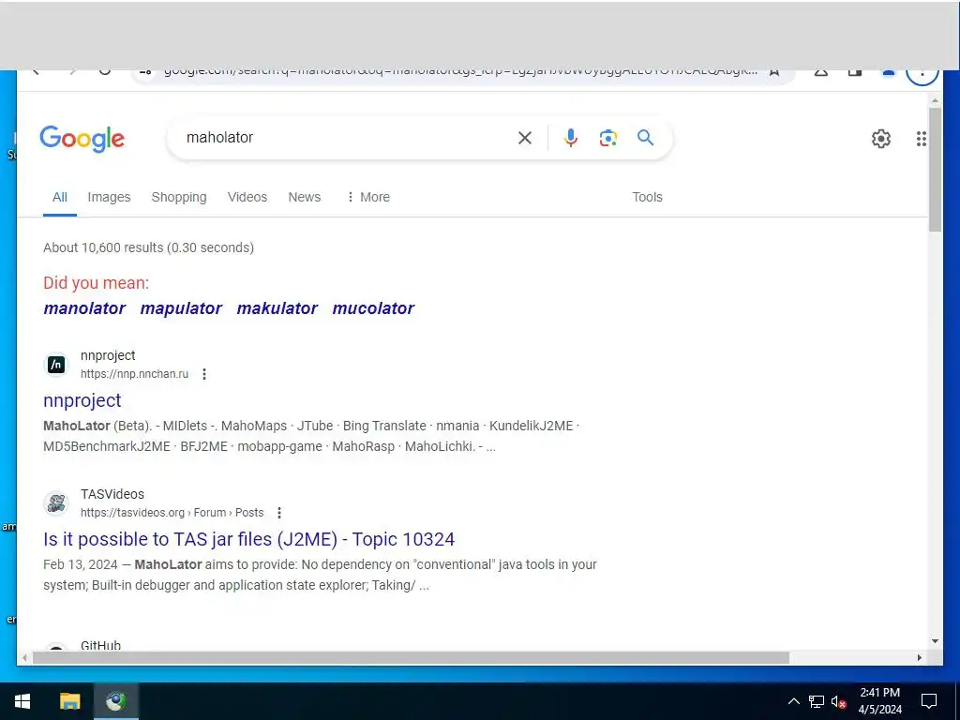Image resolution: width=960 pixels, height=720 pixels.
Task: Open the TAS jar files Topic 10324 link
Action: click(x=248, y=539)
